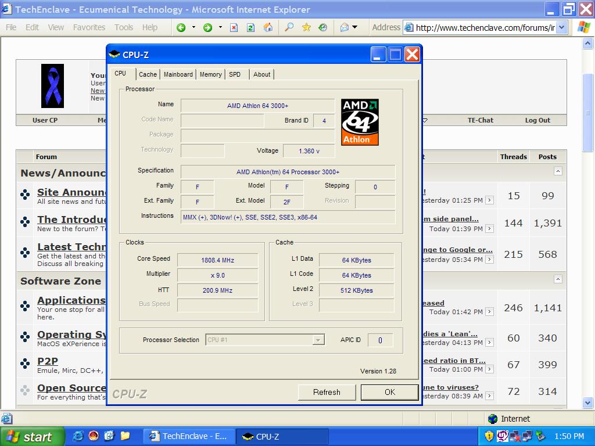Open the Processor Selection combo box
This screenshot has width=595, height=446.
[265, 340]
